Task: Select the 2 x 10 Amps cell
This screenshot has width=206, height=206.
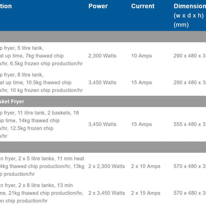Action: tap(146, 166)
